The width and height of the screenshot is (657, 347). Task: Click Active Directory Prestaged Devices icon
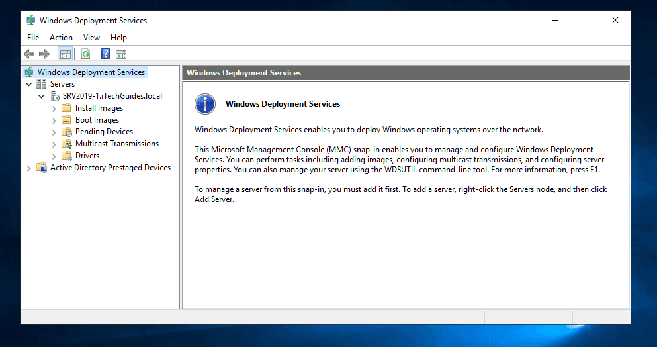point(42,168)
